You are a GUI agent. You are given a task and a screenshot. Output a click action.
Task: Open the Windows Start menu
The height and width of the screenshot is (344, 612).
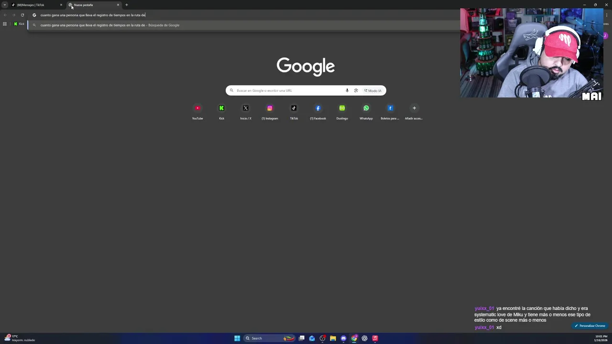pos(237,338)
